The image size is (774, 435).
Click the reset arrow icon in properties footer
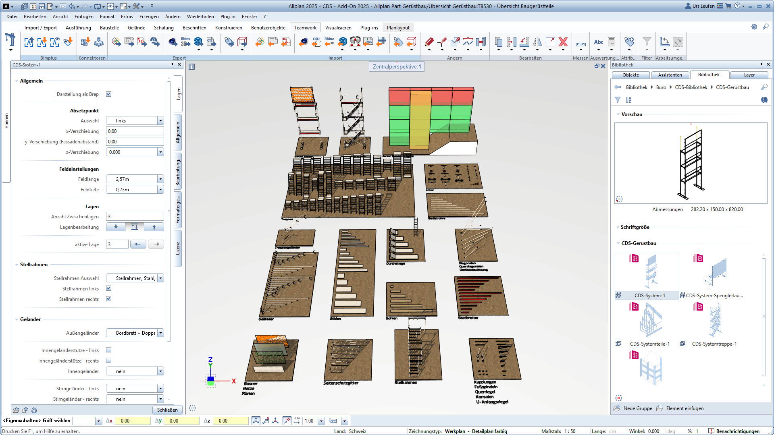click(x=34, y=410)
